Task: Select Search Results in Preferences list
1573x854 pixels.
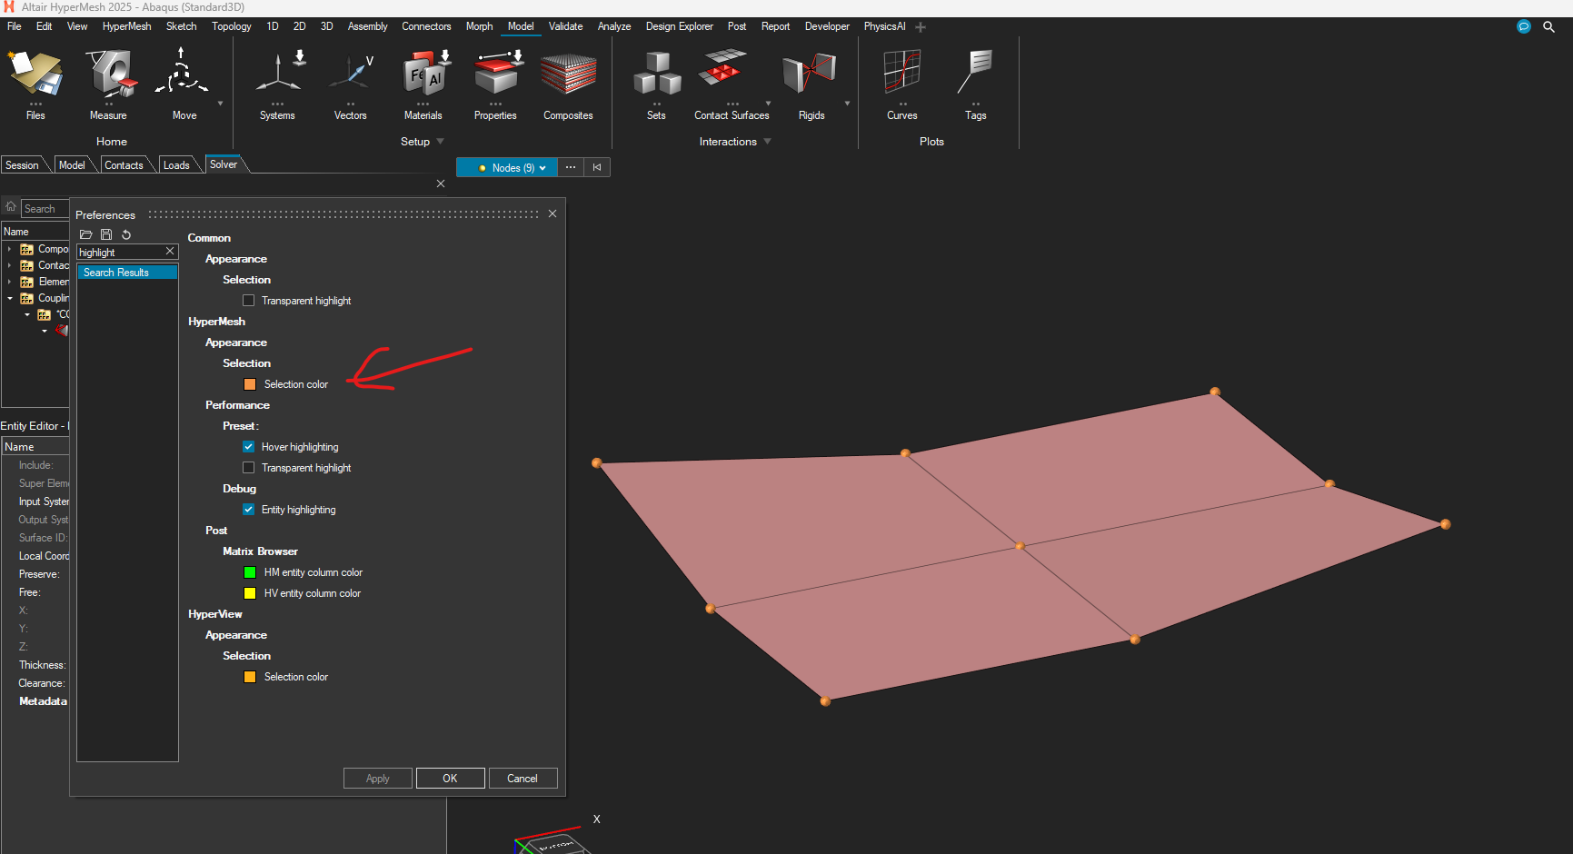Action: pyautogui.click(x=127, y=273)
